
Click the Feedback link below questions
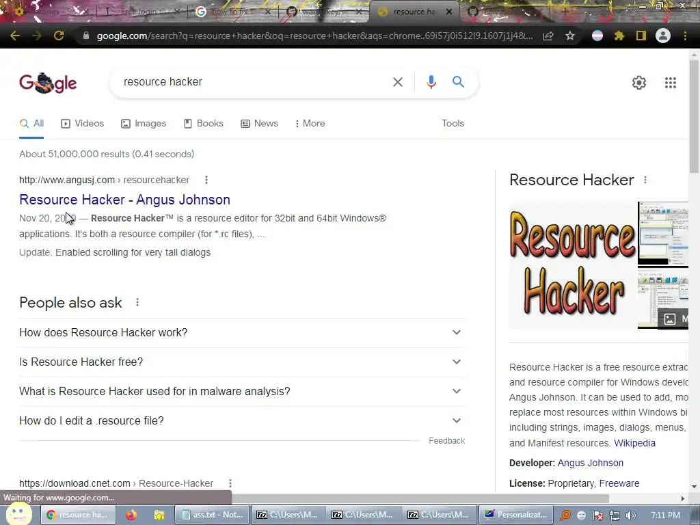click(x=446, y=441)
